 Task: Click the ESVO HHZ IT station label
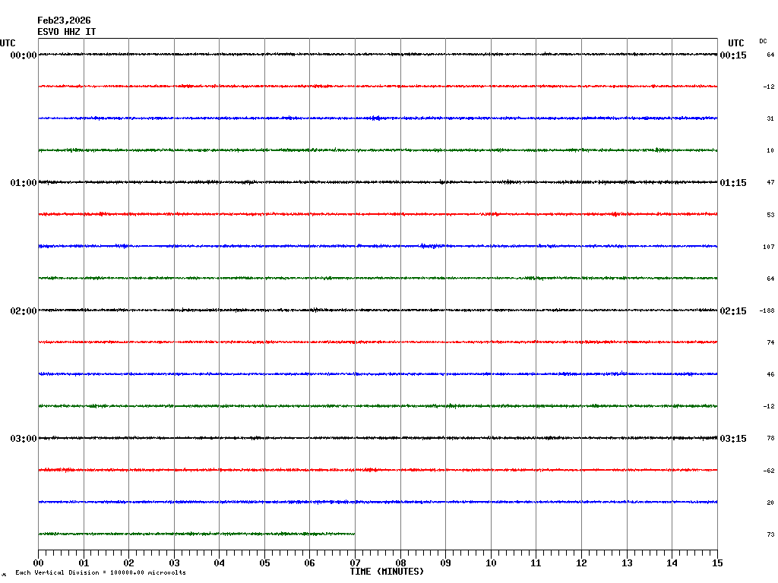click(x=67, y=32)
